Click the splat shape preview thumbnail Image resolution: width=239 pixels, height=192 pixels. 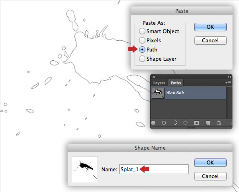coord(85,169)
